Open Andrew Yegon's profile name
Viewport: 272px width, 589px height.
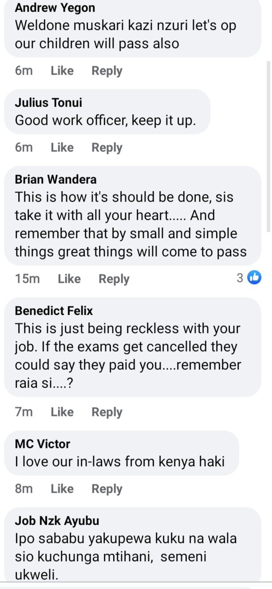click(55, 8)
